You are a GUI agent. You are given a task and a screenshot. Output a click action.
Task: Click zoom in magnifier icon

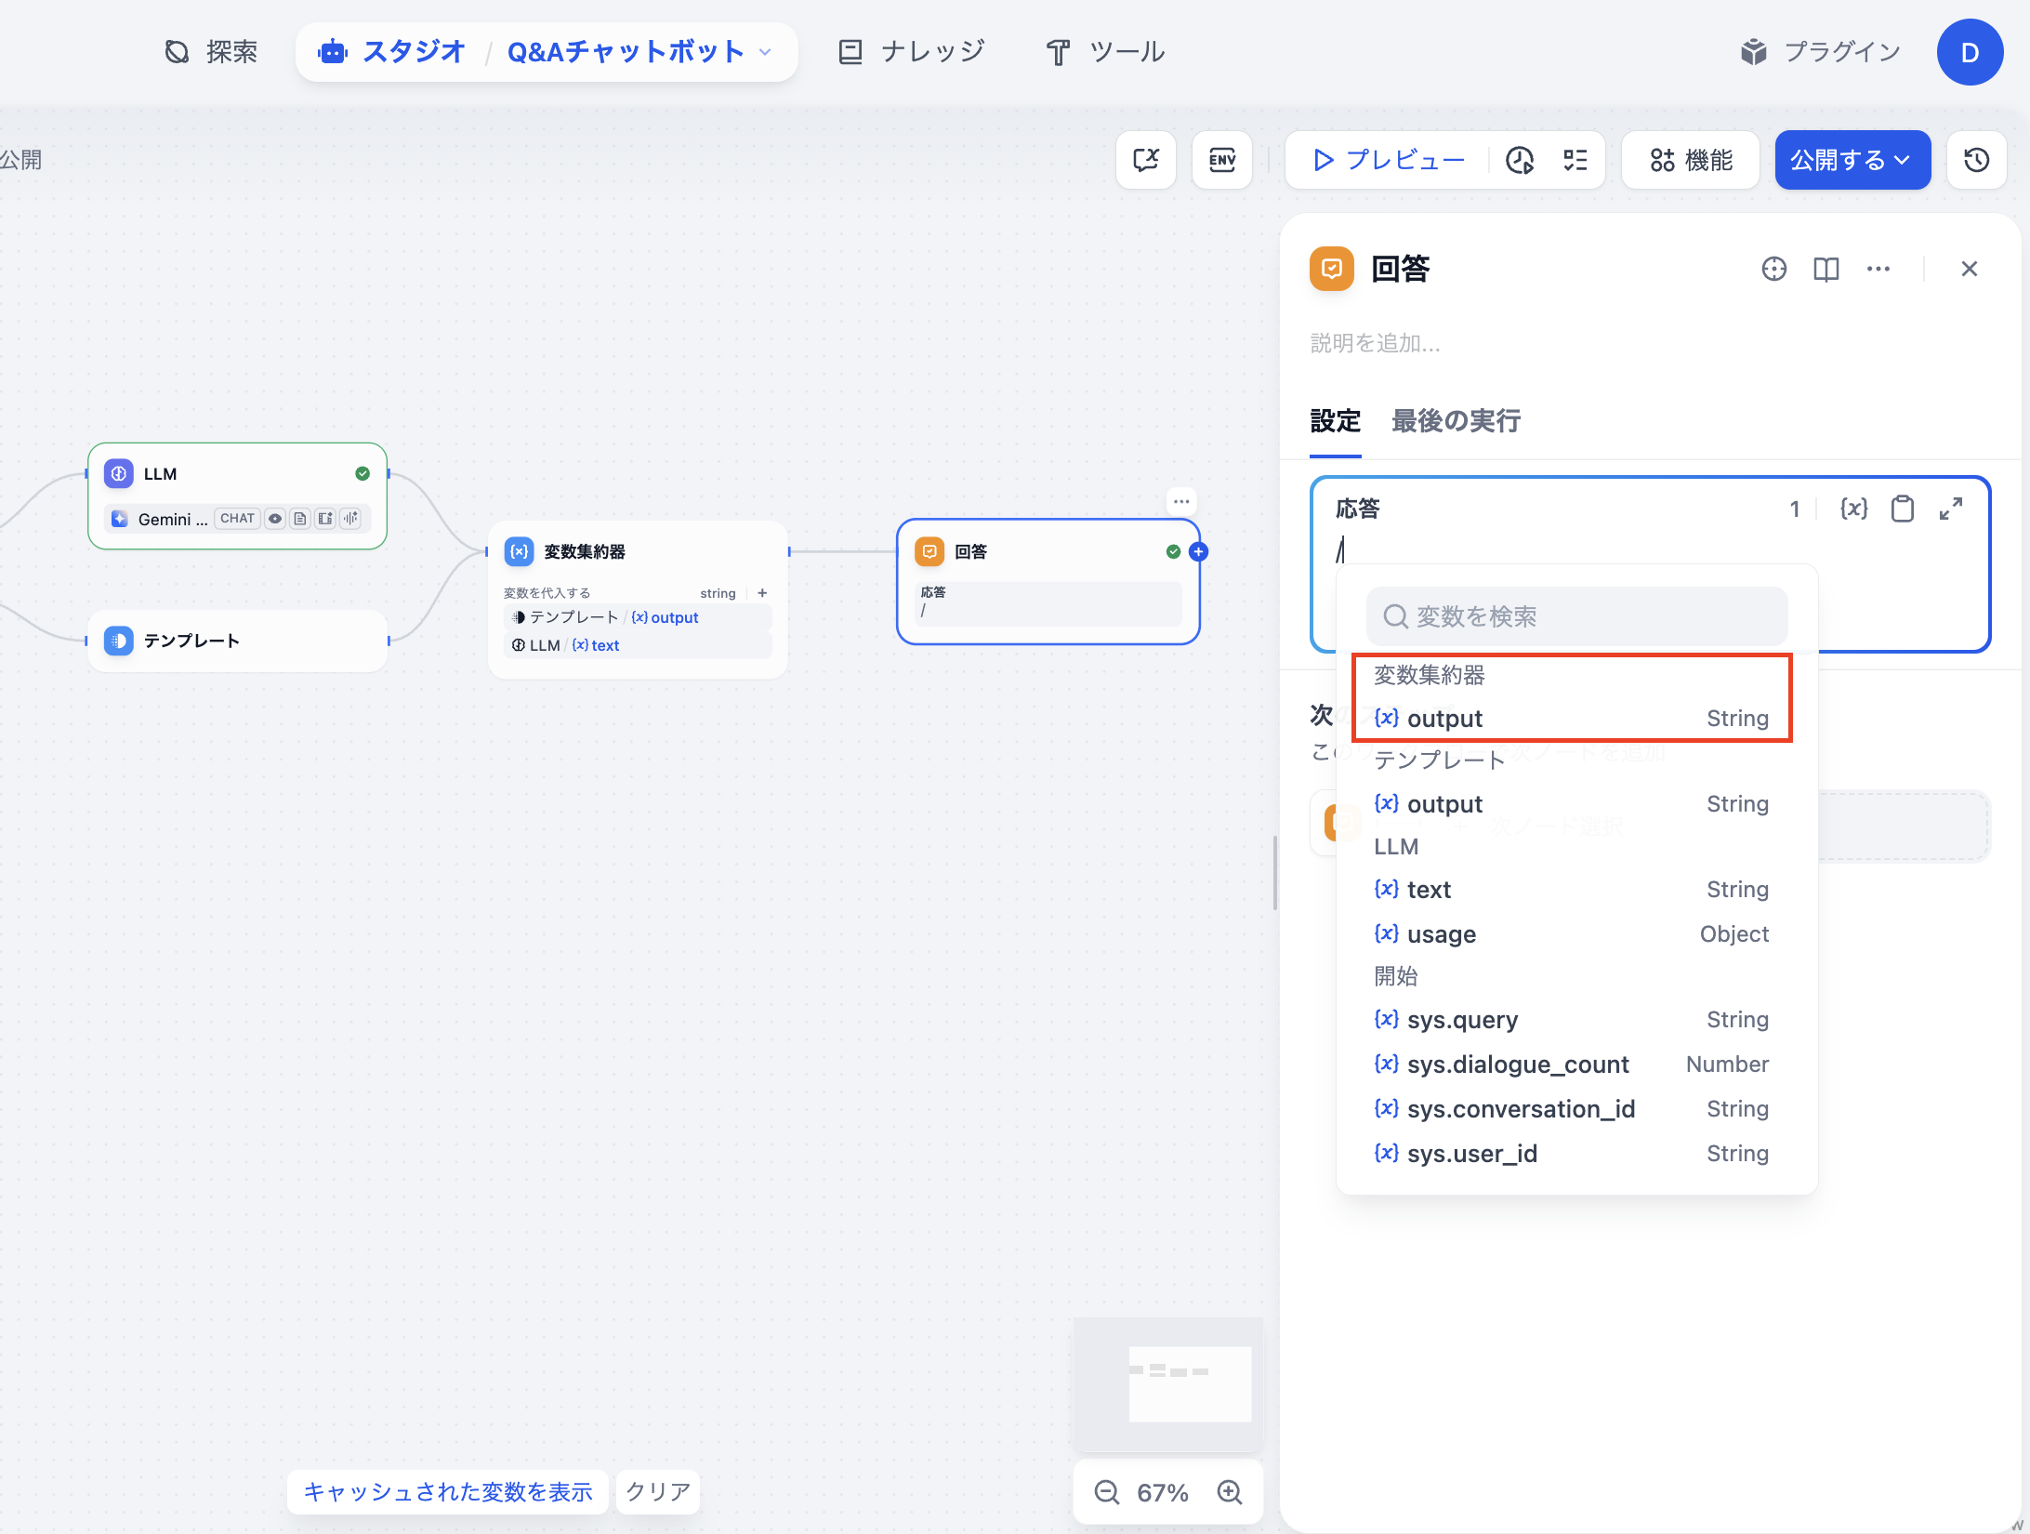[1230, 1492]
